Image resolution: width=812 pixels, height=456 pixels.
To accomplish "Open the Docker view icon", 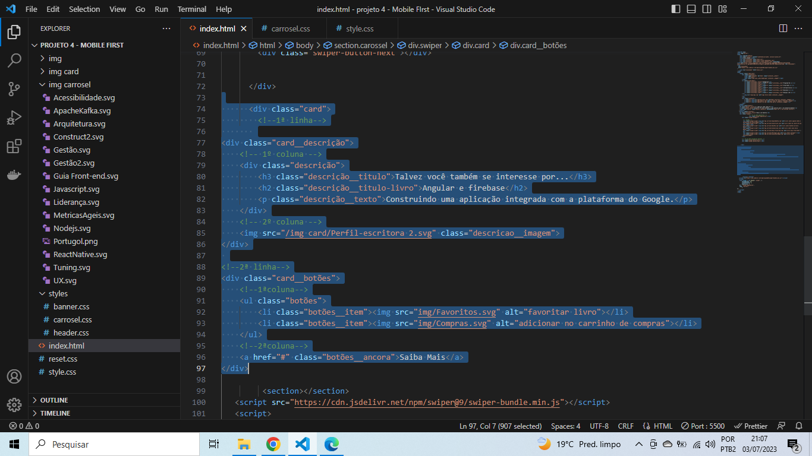I will [14, 175].
